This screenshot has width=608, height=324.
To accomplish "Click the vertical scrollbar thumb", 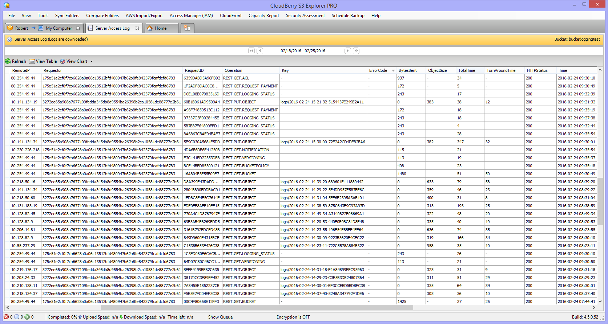I will click(x=600, y=201).
